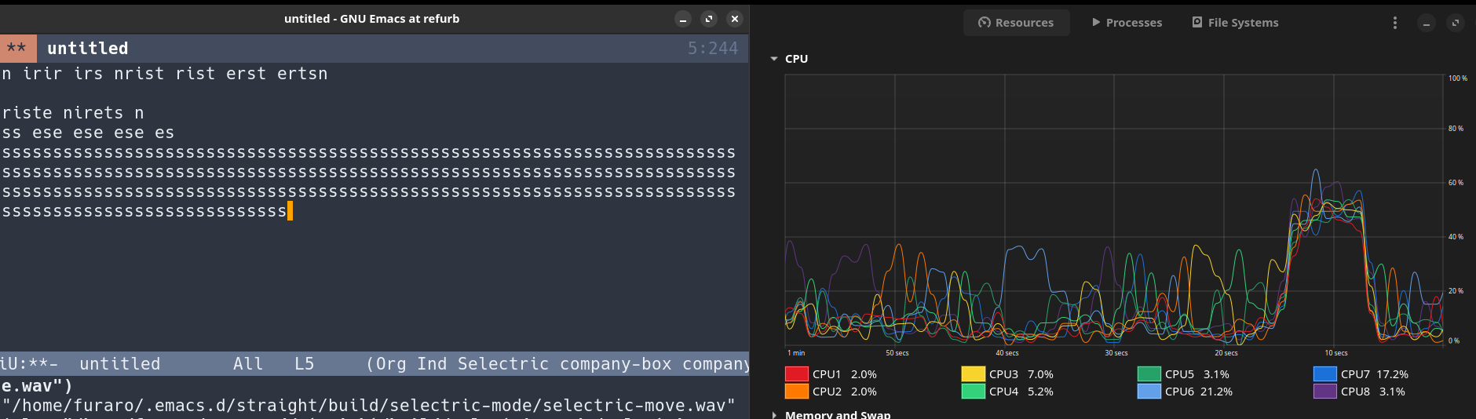Close the Emacs window

click(735, 19)
